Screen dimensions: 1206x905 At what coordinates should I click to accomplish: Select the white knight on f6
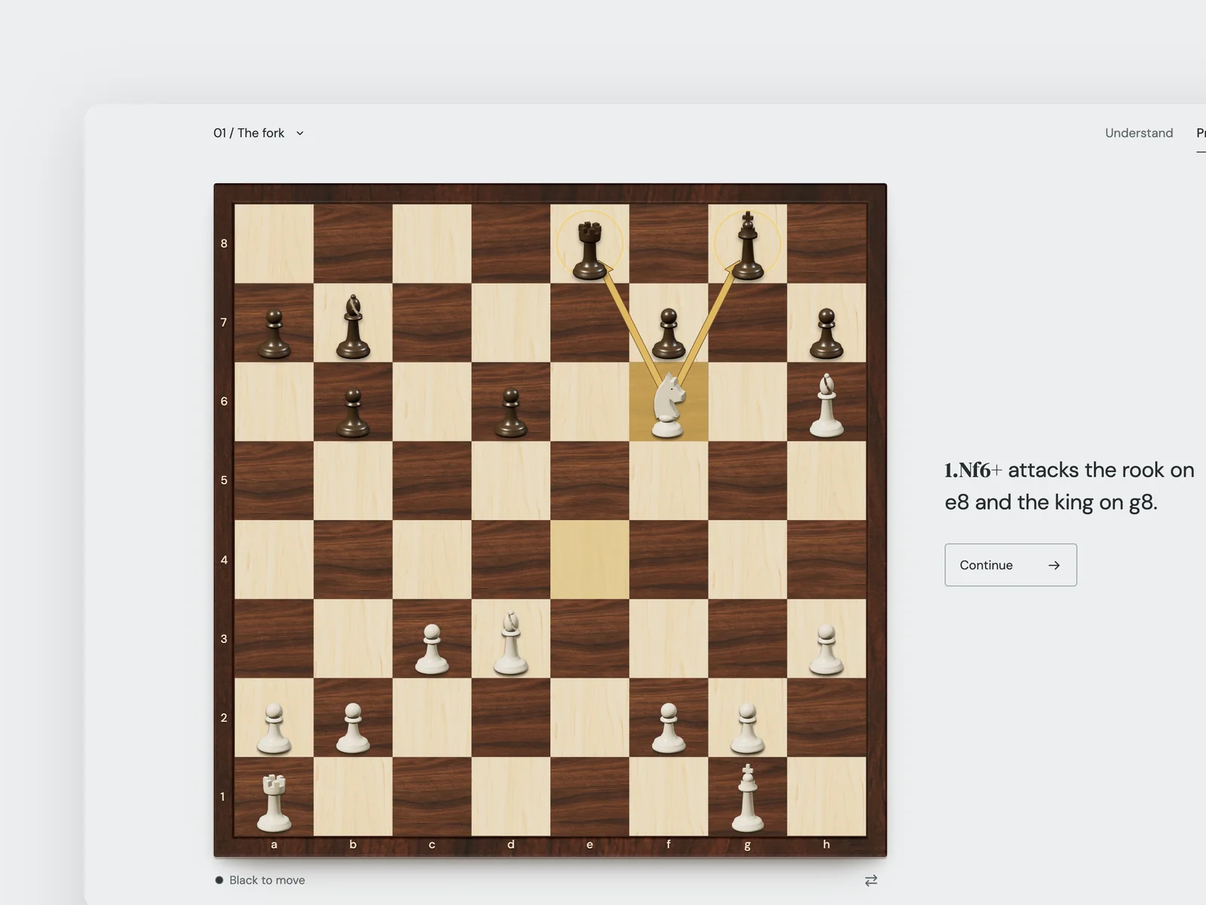pos(669,403)
